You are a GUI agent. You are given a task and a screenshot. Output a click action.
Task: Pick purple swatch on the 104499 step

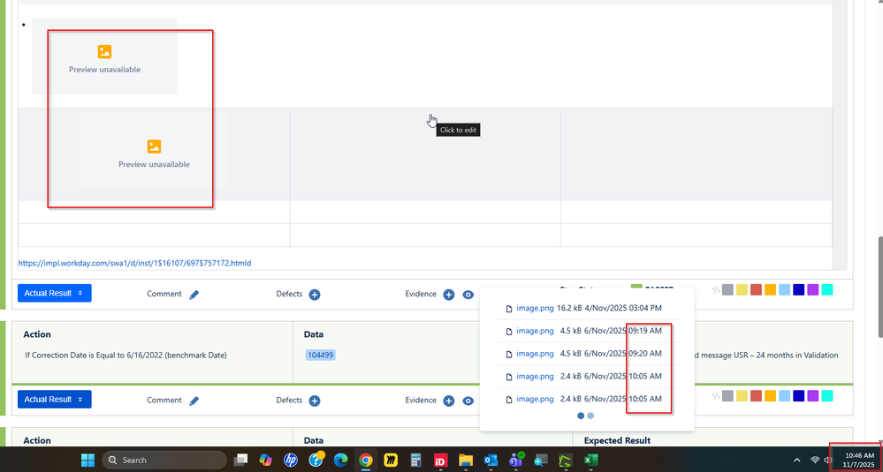tap(812, 396)
